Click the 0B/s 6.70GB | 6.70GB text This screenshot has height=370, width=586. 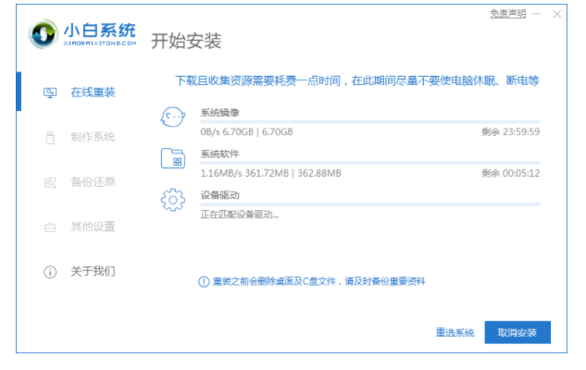(x=246, y=131)
